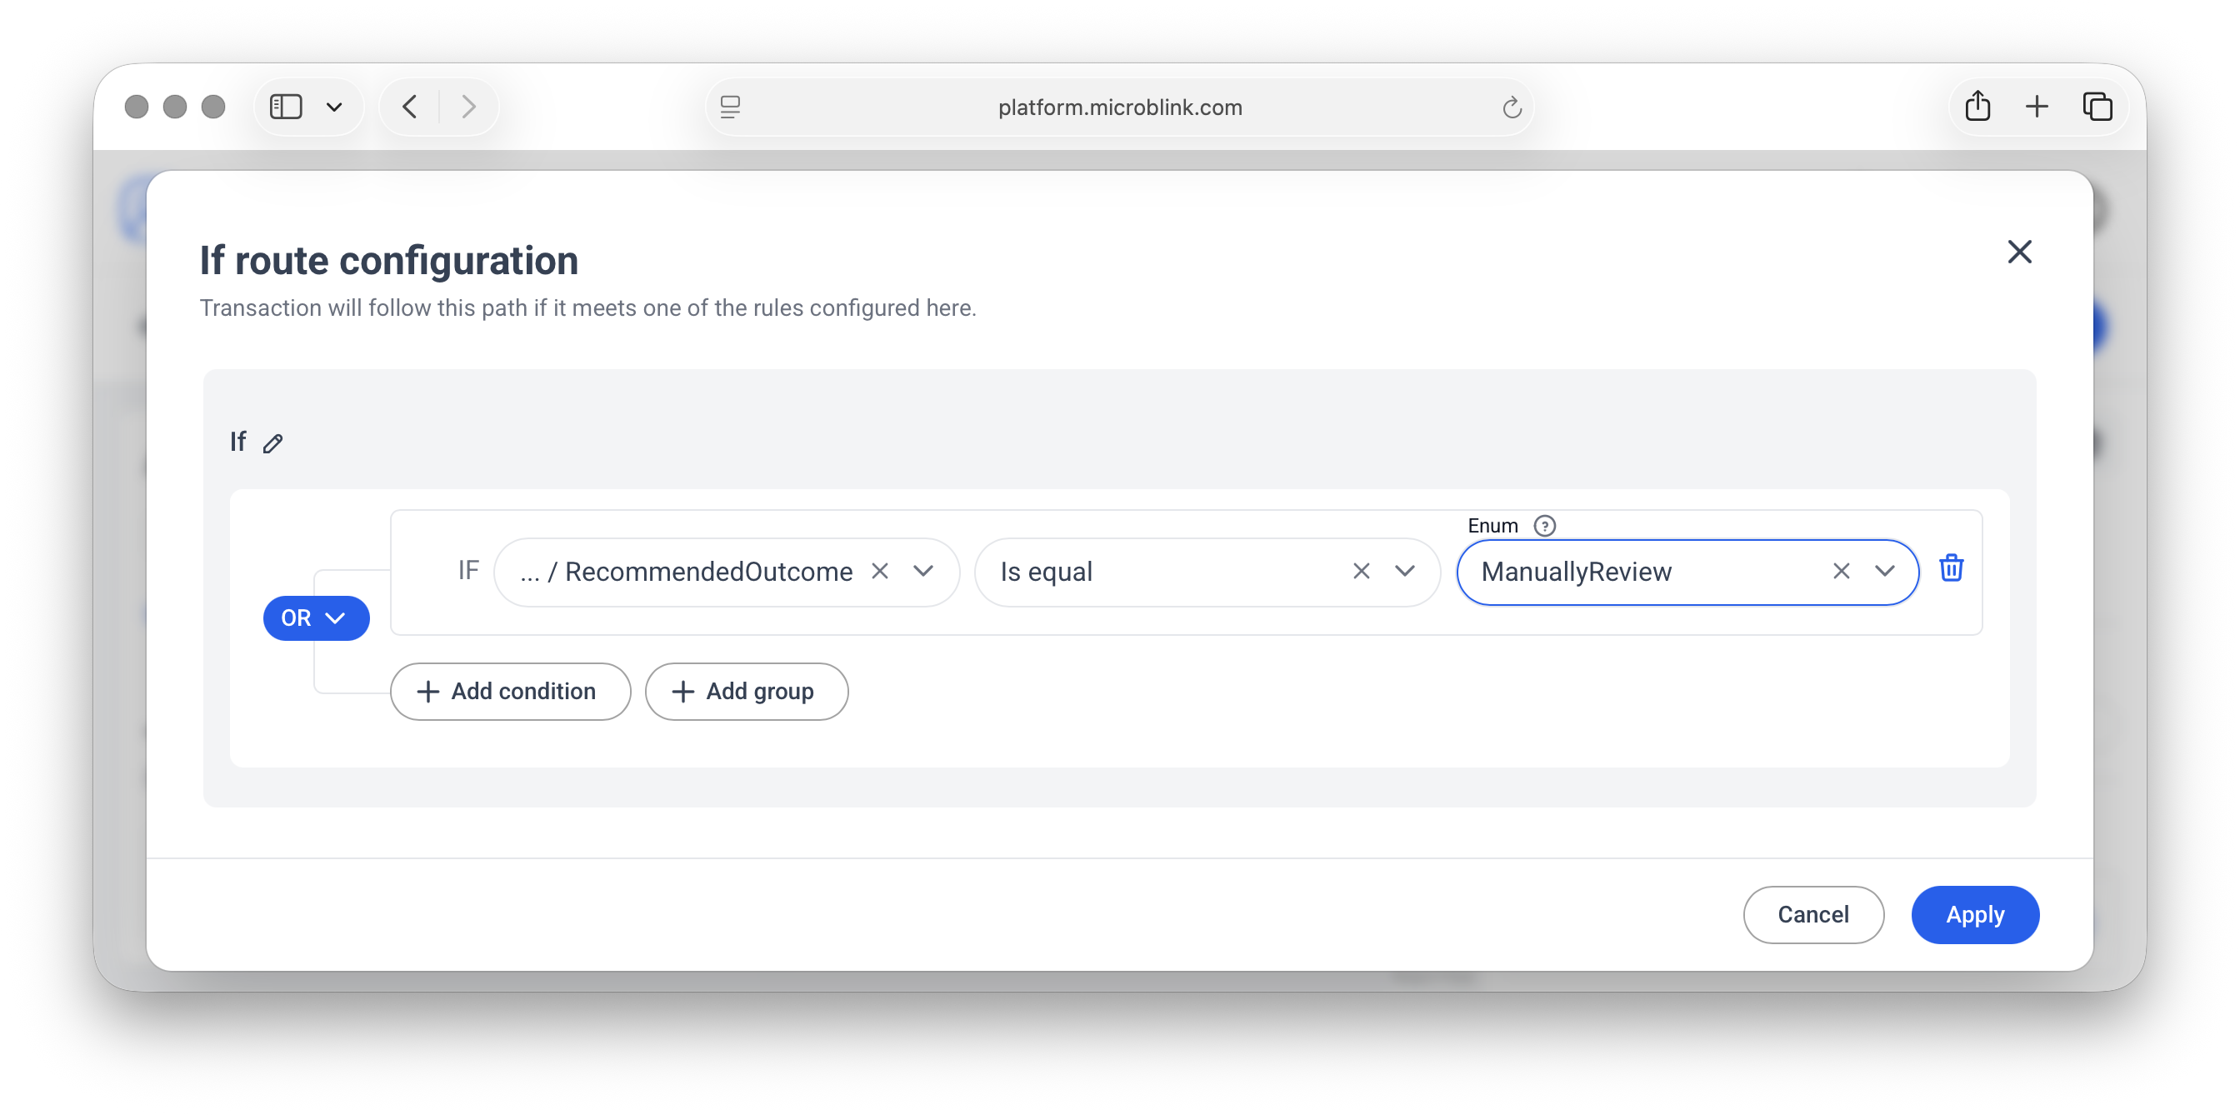
Task: Close the If route configuration dialog
Action: [x=2018, y=252]
